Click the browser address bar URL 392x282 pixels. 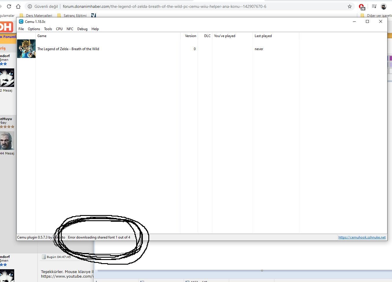[165, 6]
